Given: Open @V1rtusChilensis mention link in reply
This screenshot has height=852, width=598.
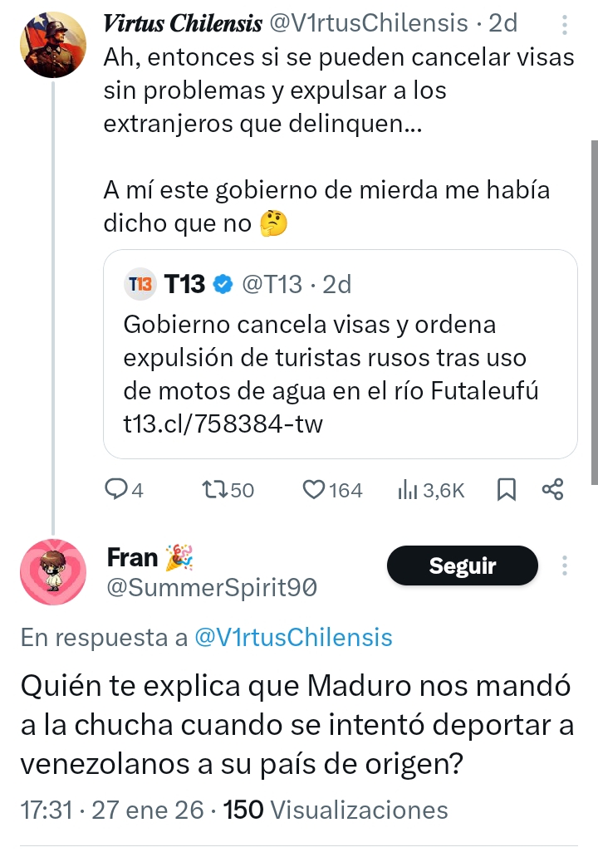Looking at the screenshot, I should [292, 638].
